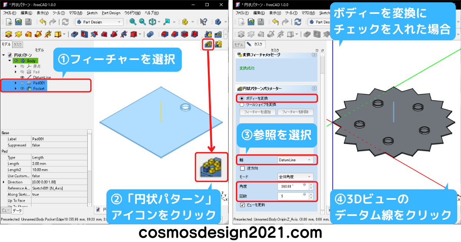Open 軸 DatumLine dropdown
The image size is (461, 242).
point(295,159)
